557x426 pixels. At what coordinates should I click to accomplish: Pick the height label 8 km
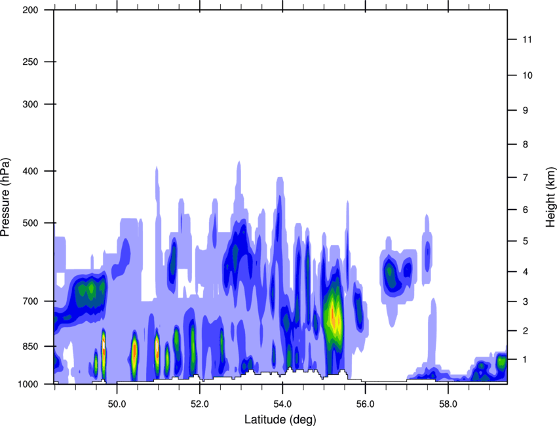click(x=525, y=144)
